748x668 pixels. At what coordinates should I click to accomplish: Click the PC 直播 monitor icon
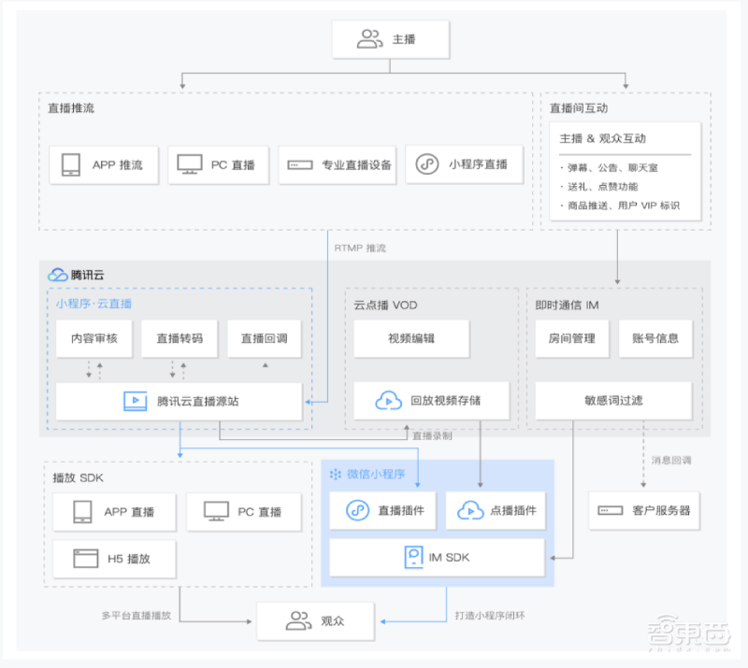[x=190, y=165]
